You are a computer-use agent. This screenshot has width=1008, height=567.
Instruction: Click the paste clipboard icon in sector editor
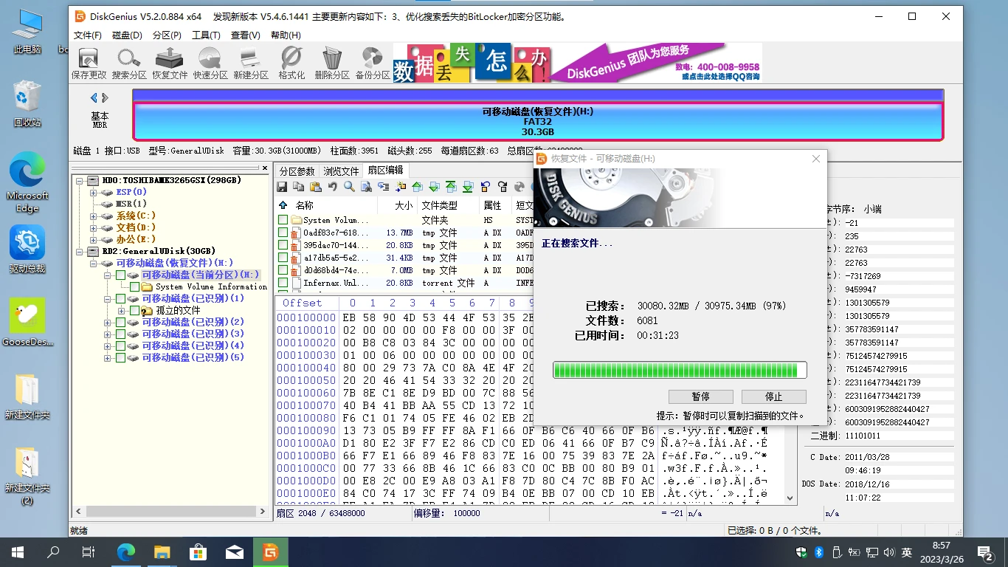(x=316, y=187)
